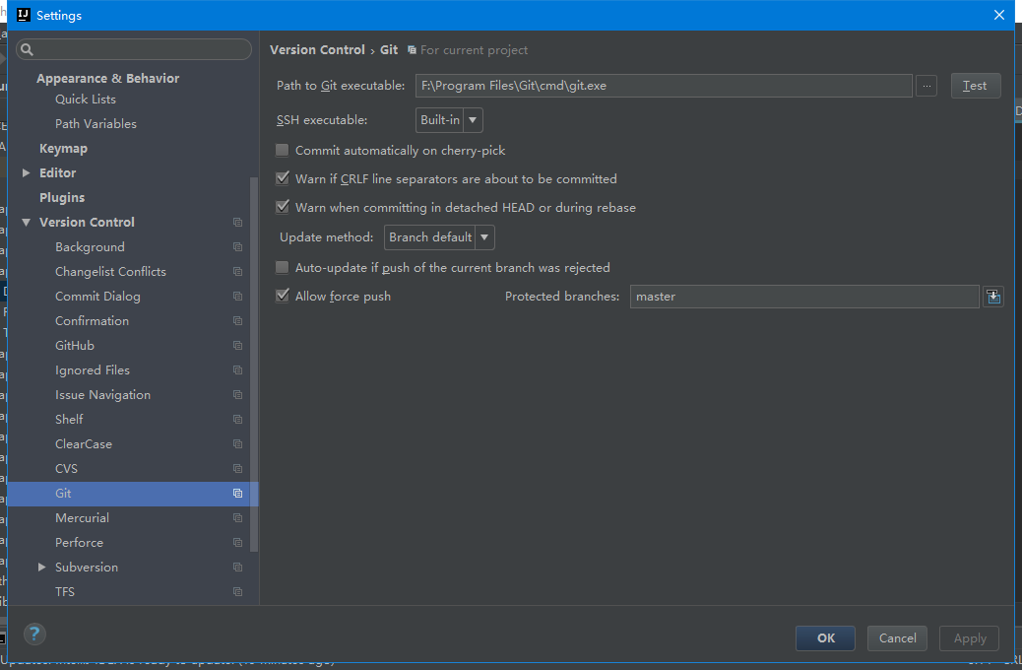
Task: Click the Version Control breadcrumb link
Action: (x=317, y=50)
